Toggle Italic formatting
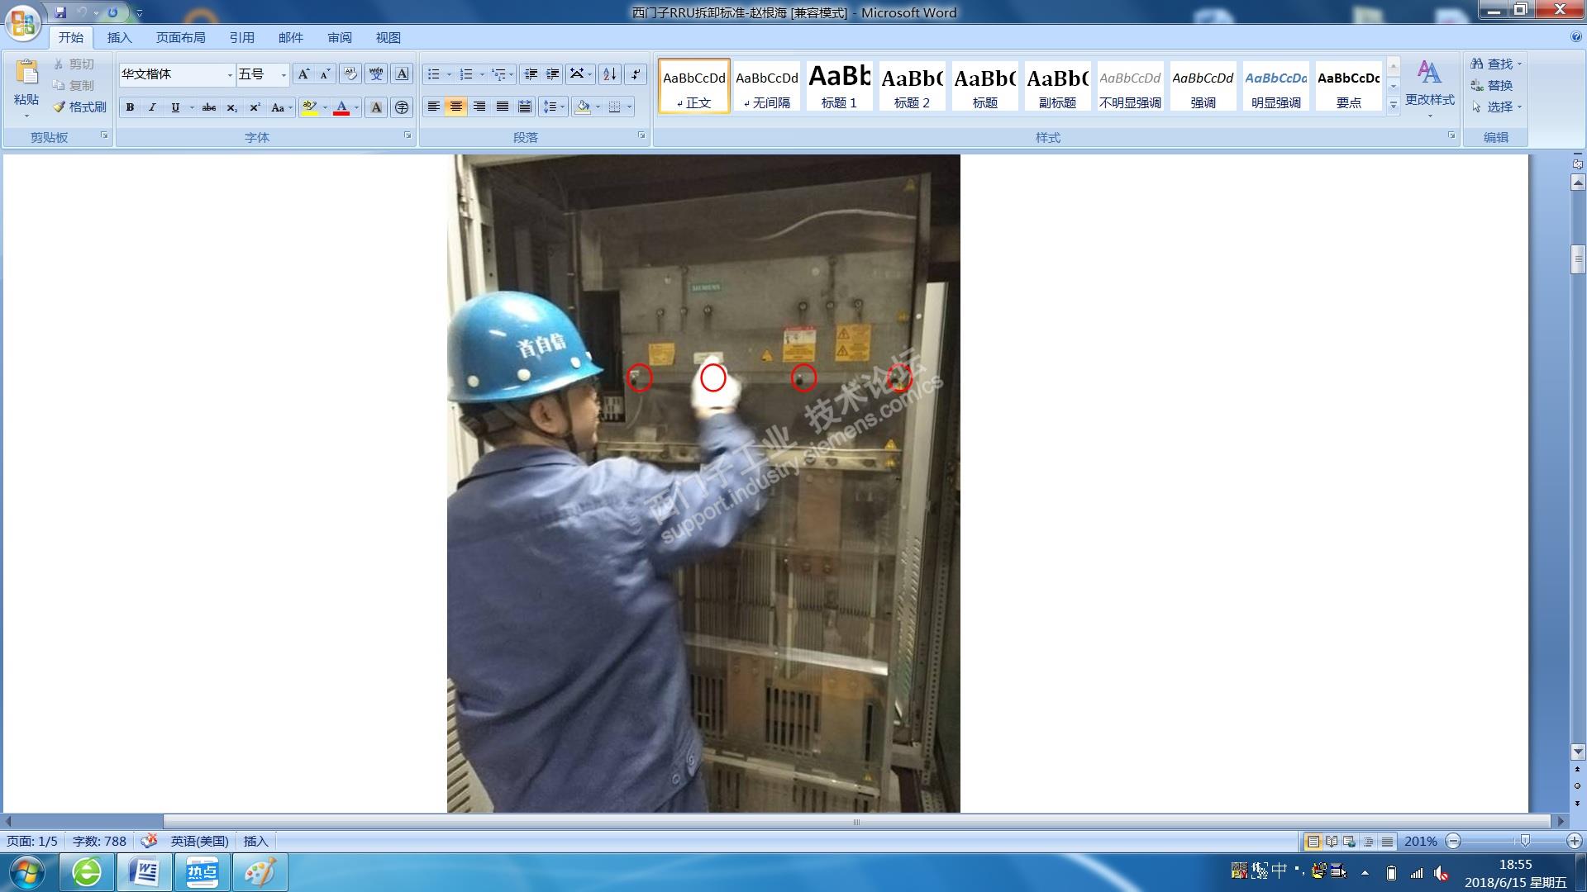 pyautogui.click(x=152, y=107)
